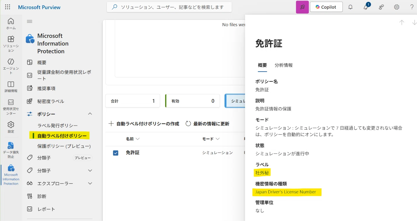Open データ損失防止 in the left rail
This screenshot has height=221, width=417.
coord(11,150)
